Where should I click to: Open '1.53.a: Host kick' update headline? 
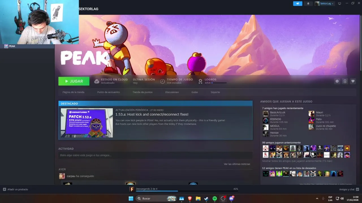point(152,114)
